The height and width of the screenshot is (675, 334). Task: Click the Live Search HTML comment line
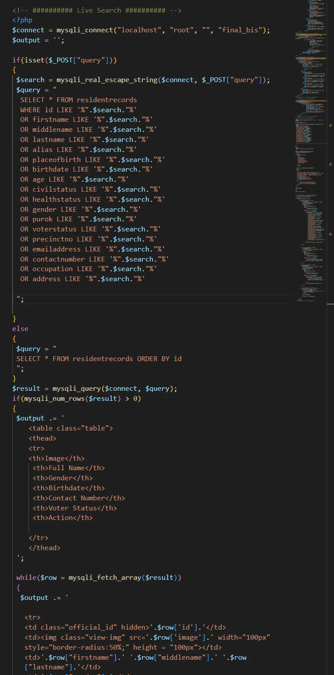pyautogui.click(x=97, y=10)
